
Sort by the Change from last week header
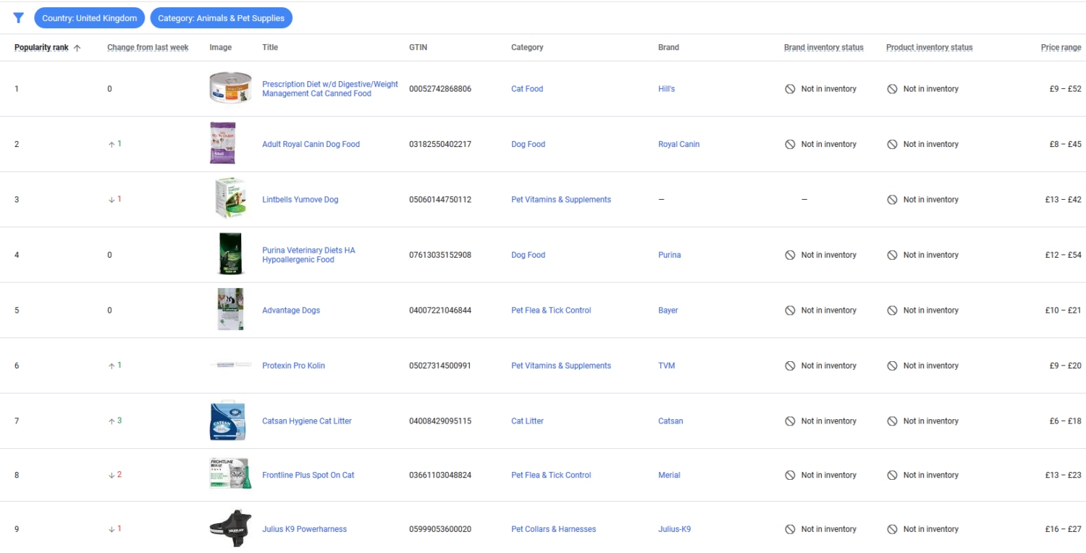point(147,46)
